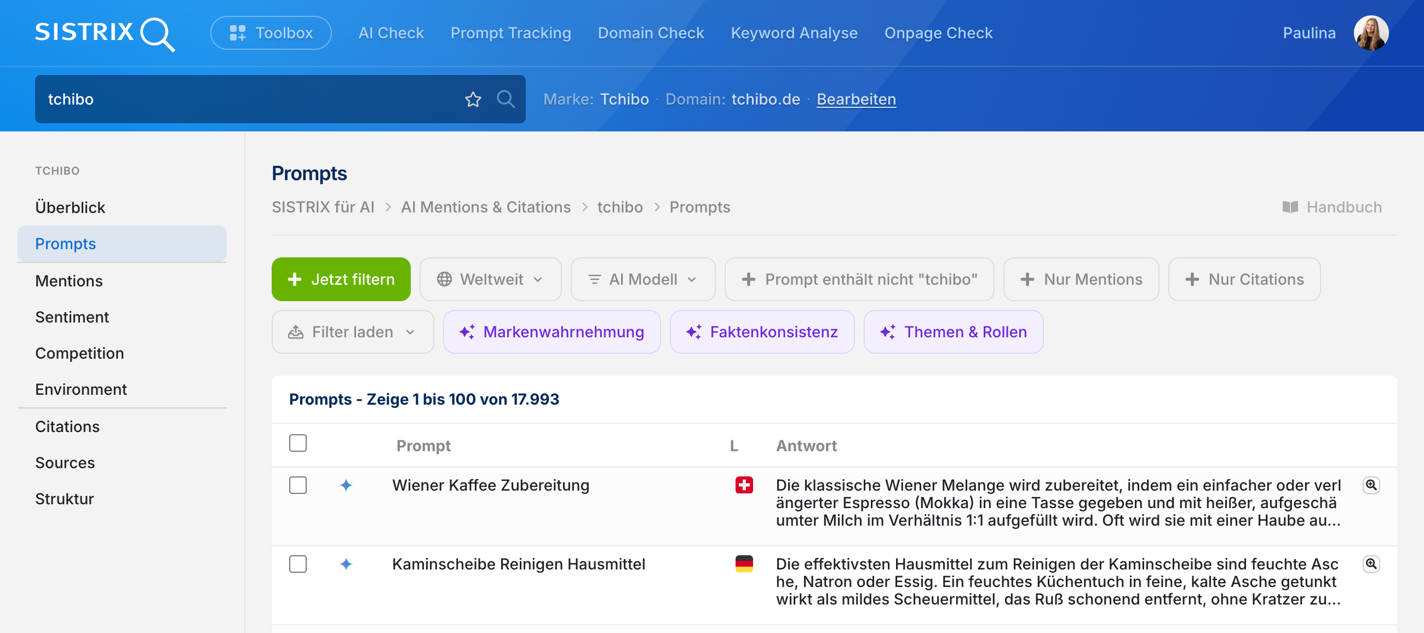Click plus icon of Nur Citations filter

coord(1192,279)
